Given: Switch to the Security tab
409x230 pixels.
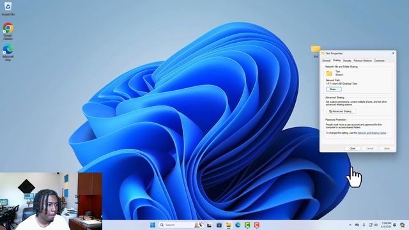Looking at the screenshot, I should (x=347, y=61).
